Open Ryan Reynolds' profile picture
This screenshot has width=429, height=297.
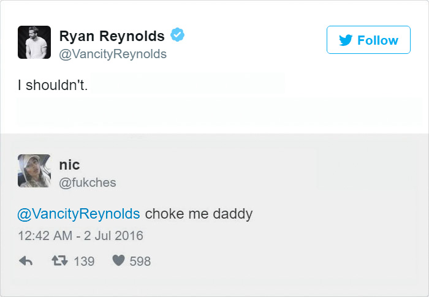(34, 42)
